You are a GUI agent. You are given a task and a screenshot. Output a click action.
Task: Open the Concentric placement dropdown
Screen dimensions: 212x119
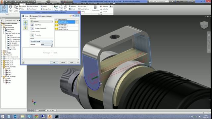pos(42,21)
